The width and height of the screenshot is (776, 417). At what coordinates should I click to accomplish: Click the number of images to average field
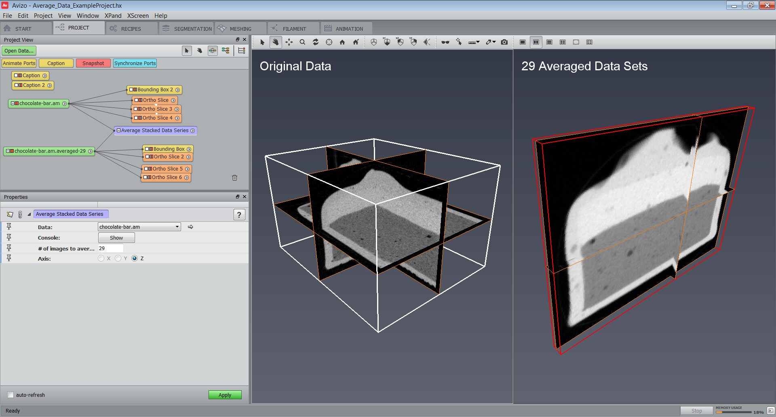pos(111,249)
